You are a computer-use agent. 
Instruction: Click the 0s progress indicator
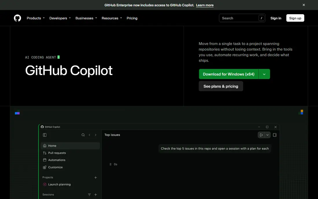point(113,164)
